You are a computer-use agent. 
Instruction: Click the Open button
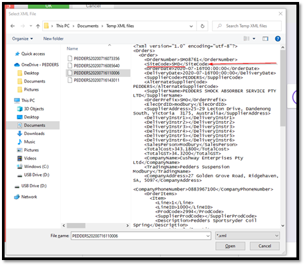[230, 246]
